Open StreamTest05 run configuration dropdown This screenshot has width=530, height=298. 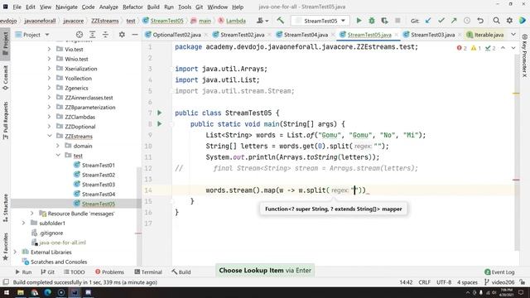(320, 21)
